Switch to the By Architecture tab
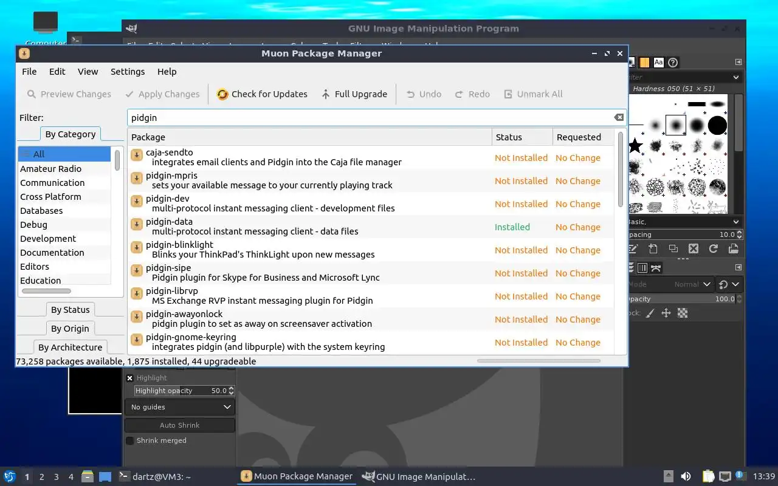The width and height of the screenshot is (778, 486). pos(70,347)
